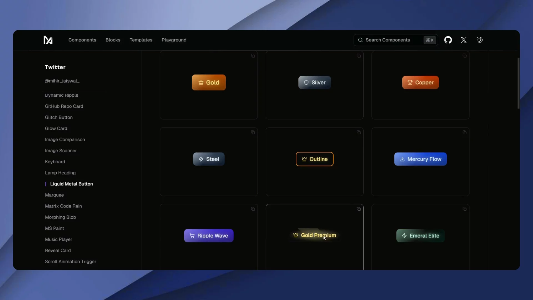Viewport: 533px width, 300px height.
Task: Open the Matrix Code Rain component
Action: coord(63,206)
